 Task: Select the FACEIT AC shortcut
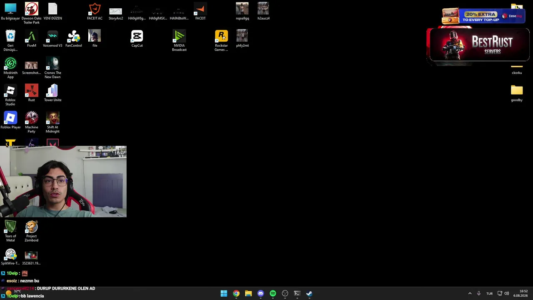pos(95,11)
